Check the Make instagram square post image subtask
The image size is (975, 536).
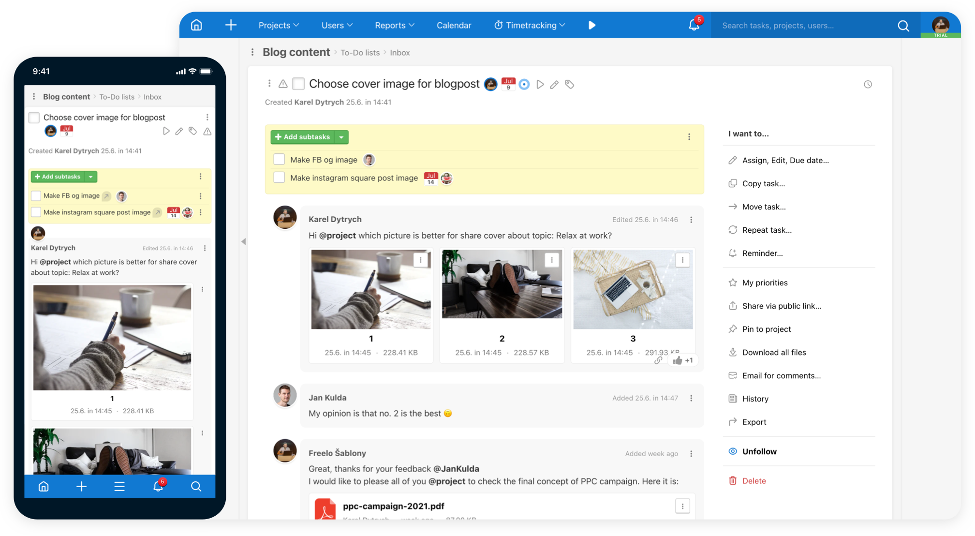tap(279, 178)
